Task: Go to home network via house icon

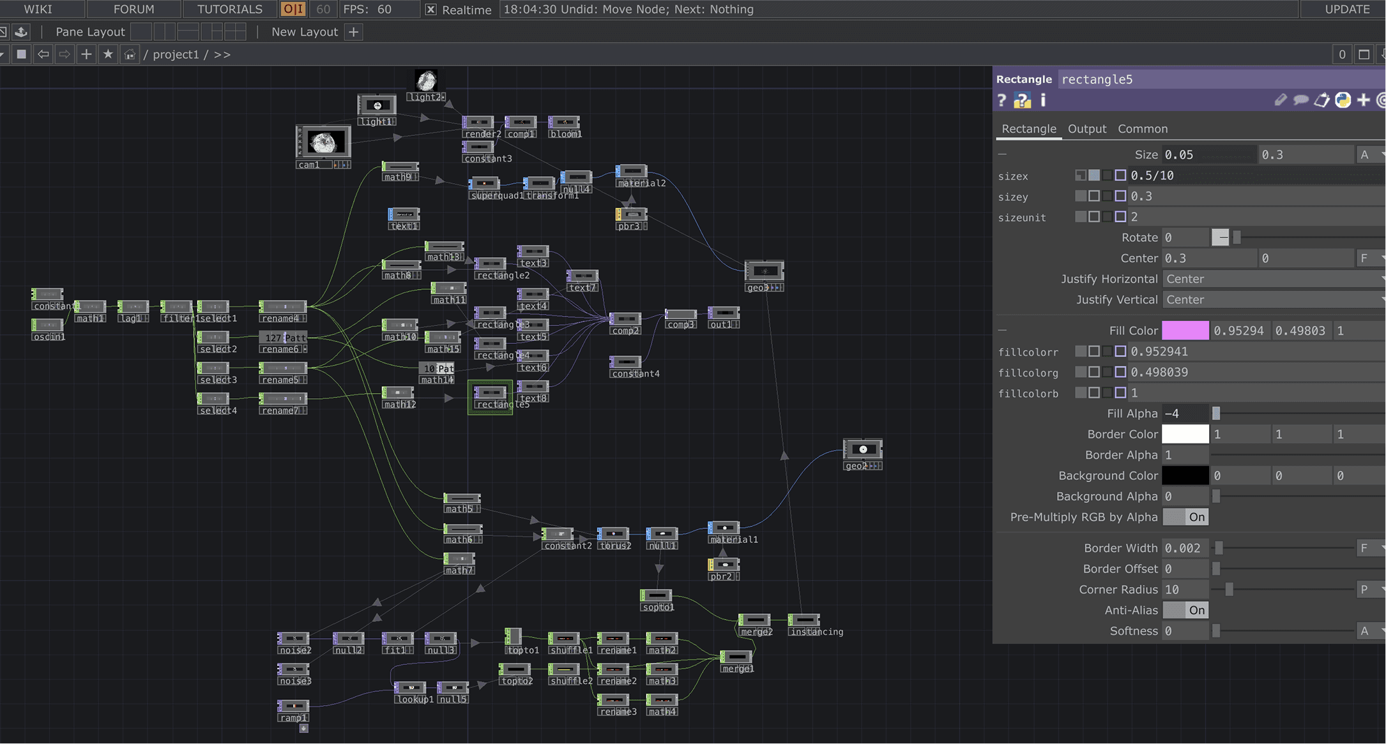Action: (x=130, y=54)
